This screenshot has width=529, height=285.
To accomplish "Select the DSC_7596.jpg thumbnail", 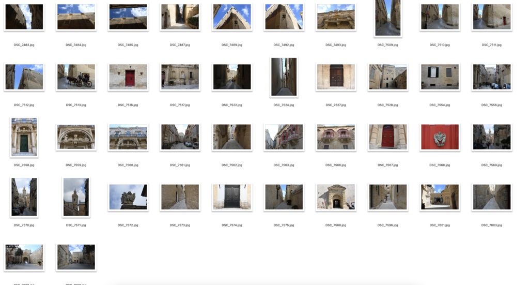I will point(387,197).
